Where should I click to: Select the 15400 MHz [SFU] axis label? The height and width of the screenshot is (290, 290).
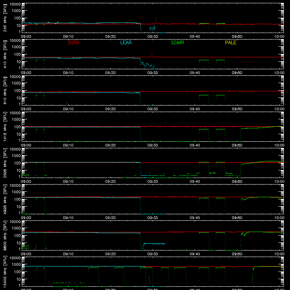[x=5, y=272]
